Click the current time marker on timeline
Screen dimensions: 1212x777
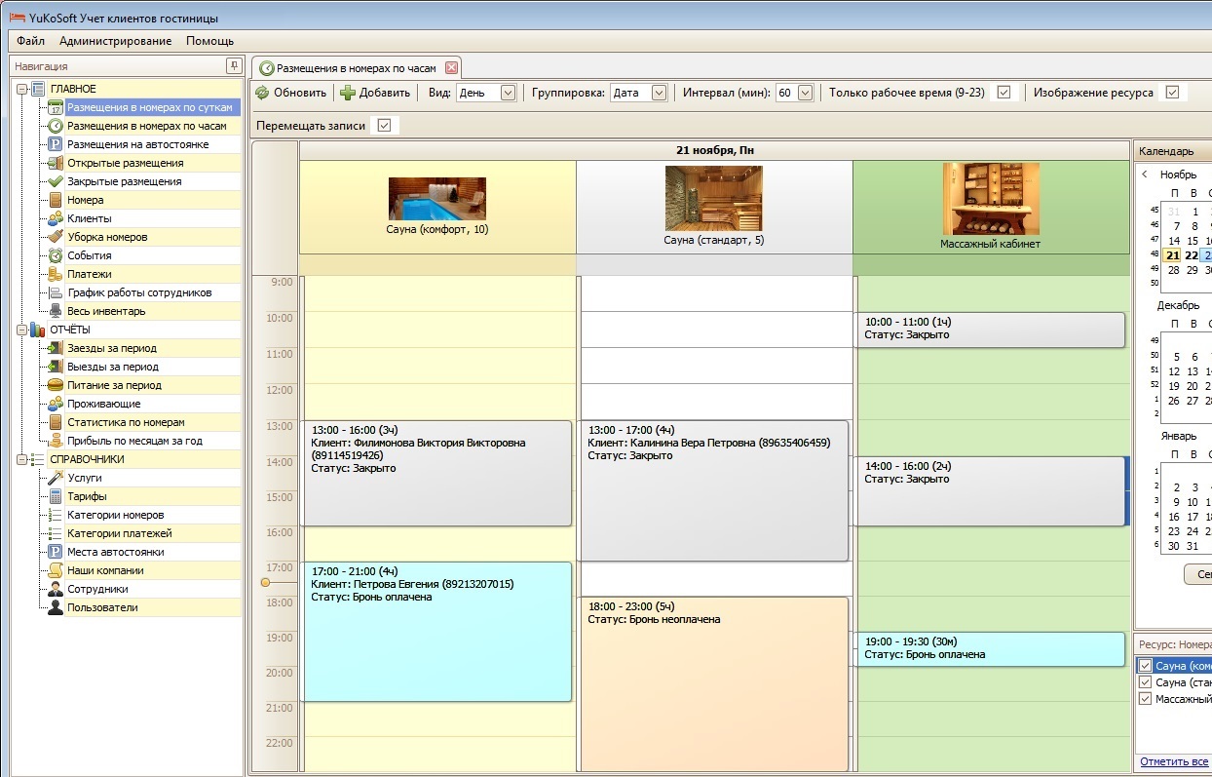click(265, 582)
